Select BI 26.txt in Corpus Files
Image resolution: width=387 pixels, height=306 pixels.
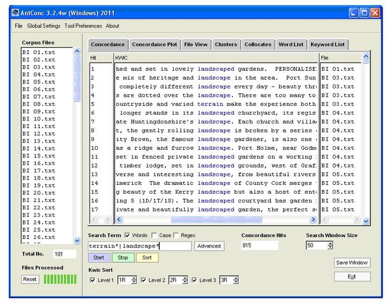pyautogui.click(x=39, y=237)
